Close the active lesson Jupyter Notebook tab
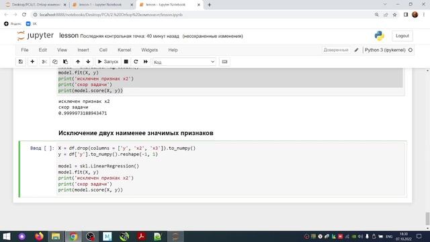Image resolution: width=430 pixels, height=242 pixels. click(x=199, y=5)
